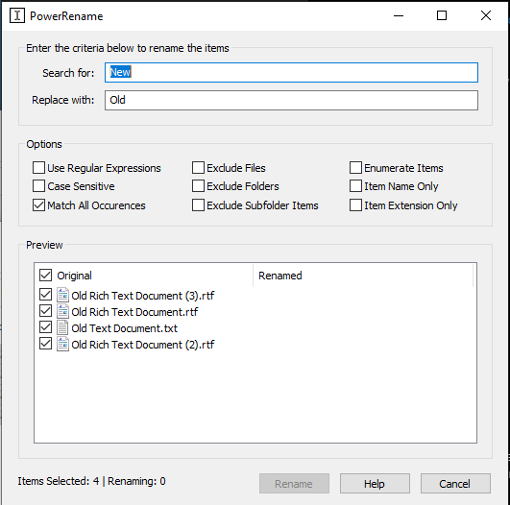Click the file icon of Old Rich Text Document (3).rtf
Screen dimensions: 510x505
click(62, 295)
